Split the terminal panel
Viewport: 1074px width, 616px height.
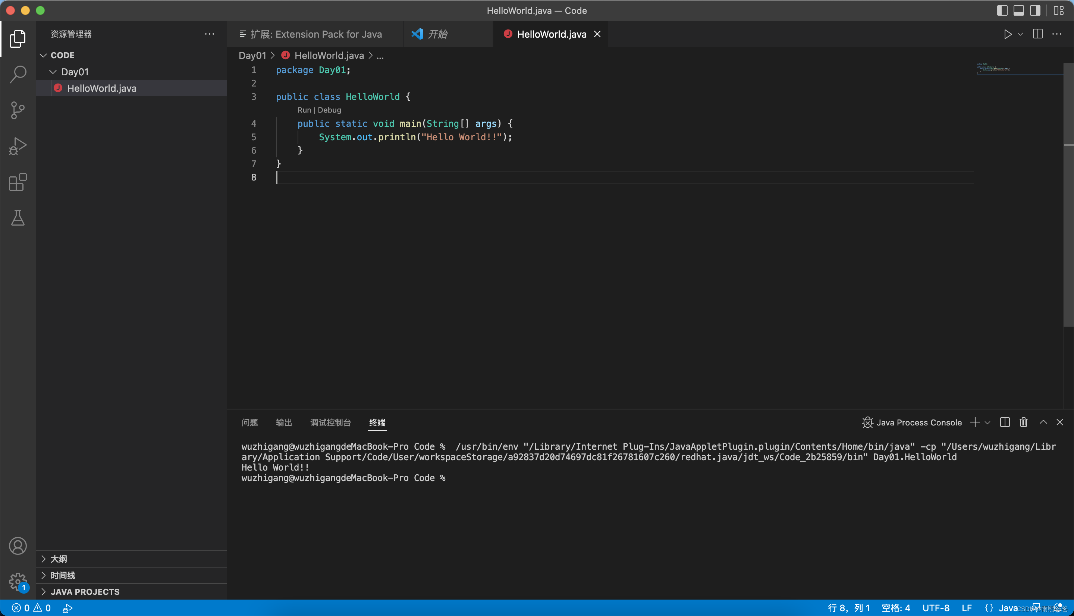pos(1005,422)
